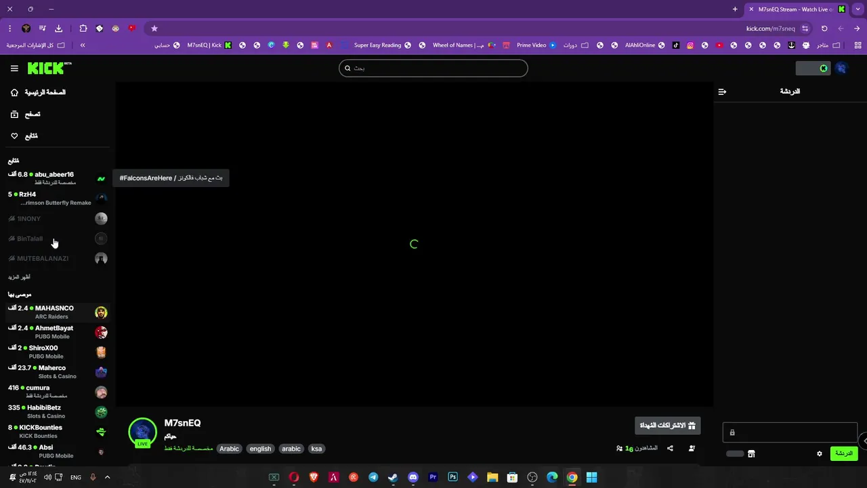Image resolution: width=867 pixels, height=488 pixels.
Task: Click the Chrome reload button
Action: 824,28
